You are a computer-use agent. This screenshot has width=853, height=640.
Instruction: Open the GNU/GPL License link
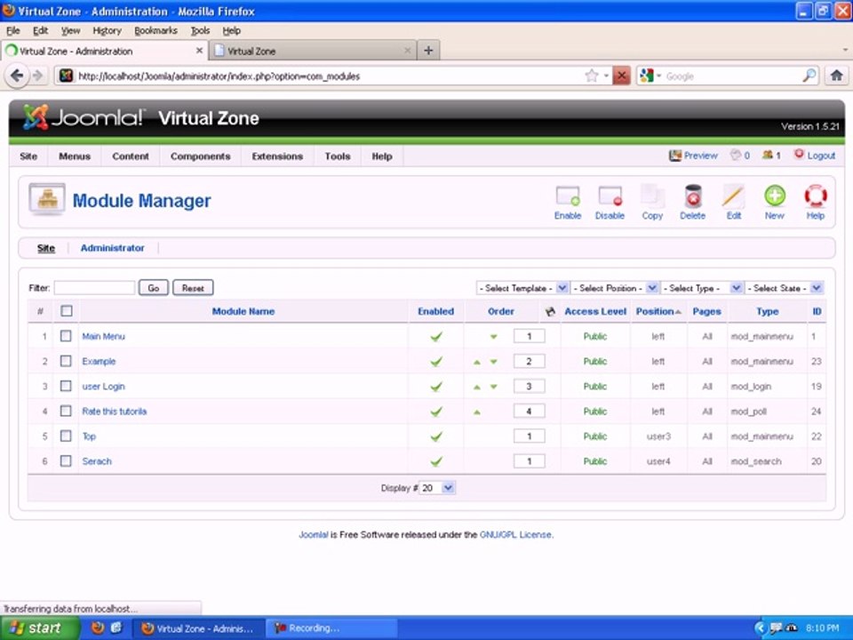click(x=515, y=534)
